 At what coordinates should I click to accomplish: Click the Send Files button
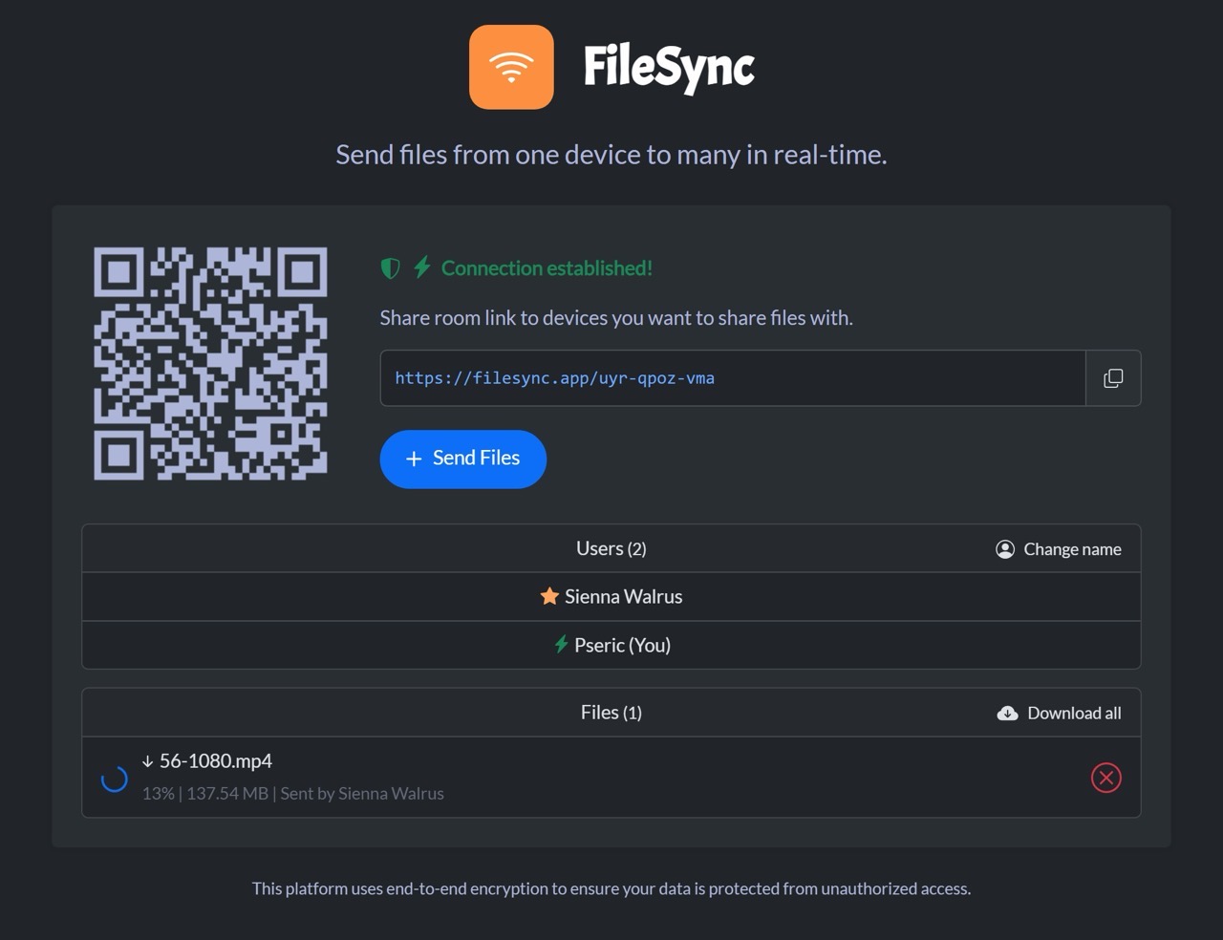(x=463, y=459)
